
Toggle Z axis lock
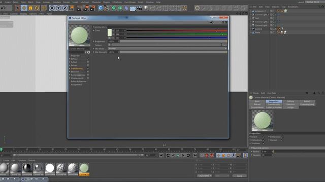[65, 8]
